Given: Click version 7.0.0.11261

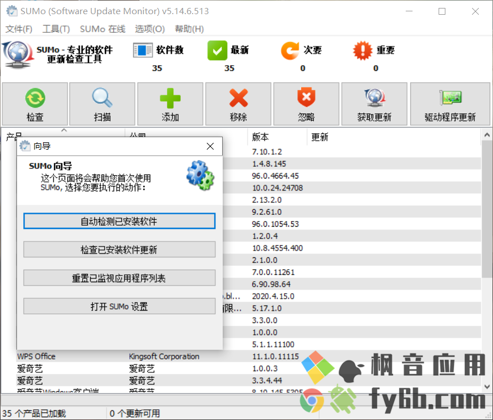Looking at the screenshot, I should click(273, 272).
